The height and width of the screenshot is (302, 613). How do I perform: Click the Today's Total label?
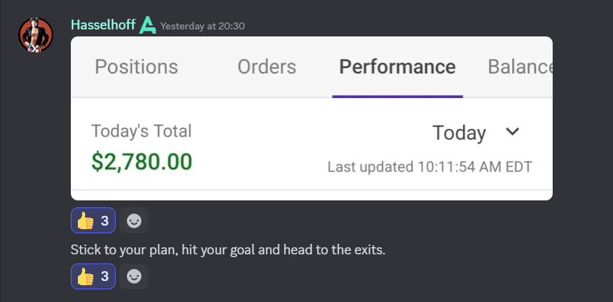coord(142,131)
